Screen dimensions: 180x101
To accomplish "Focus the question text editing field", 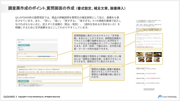I will click(x=37, y=56).
